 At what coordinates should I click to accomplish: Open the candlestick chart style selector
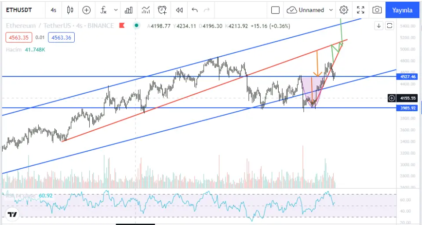click(x=69, y=10)
